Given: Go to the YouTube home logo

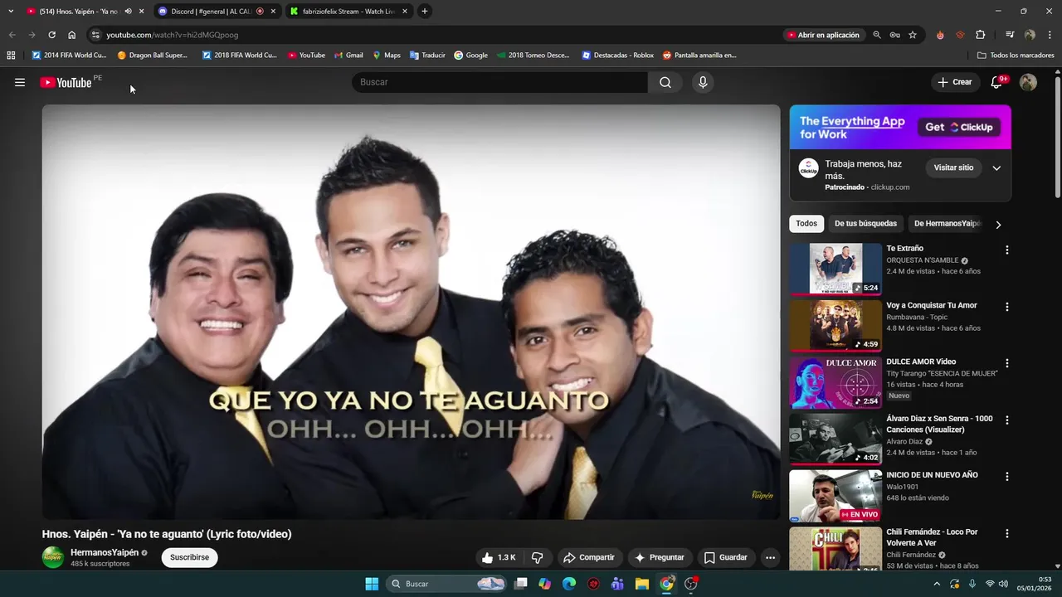Looking at the screenshot, I should coord(66,82).
